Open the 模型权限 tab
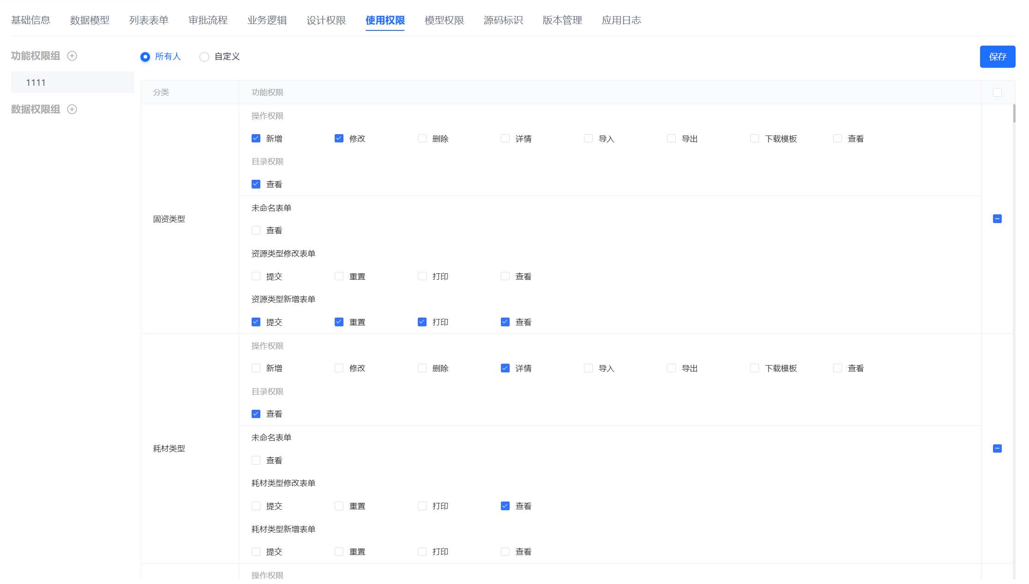Image resolution: width=1029 pixels, height=584 pixels. [x=444, y=20]
